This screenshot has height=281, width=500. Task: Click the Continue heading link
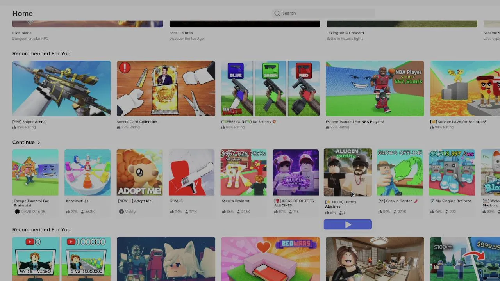coord(23,142)
